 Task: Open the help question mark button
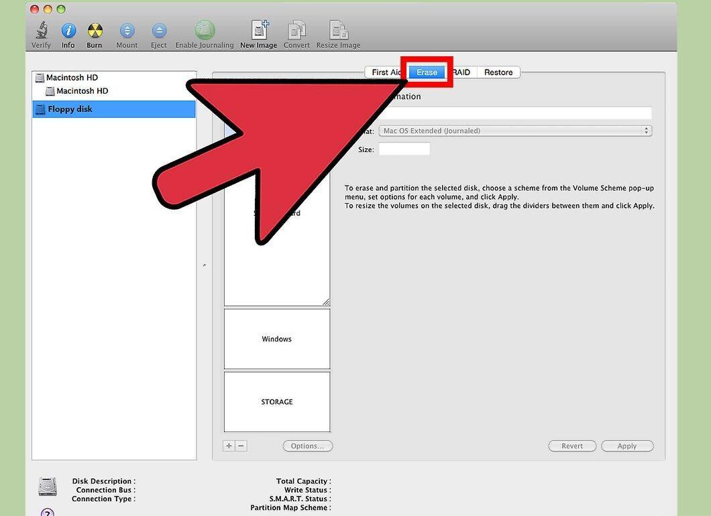tap(48, 513)
